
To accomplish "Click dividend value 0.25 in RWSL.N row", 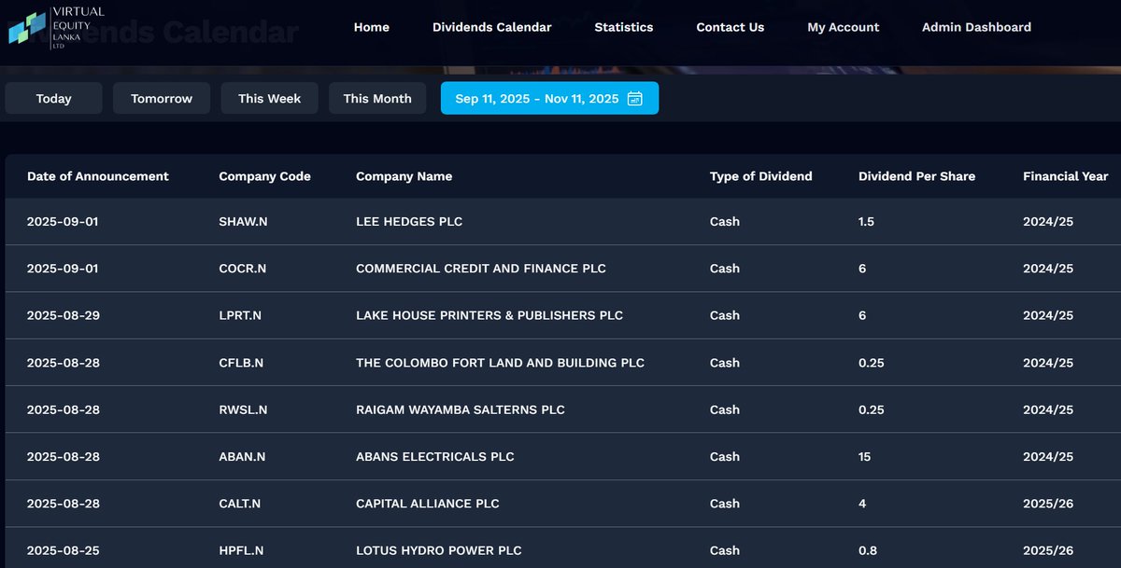I will [872, 409].
